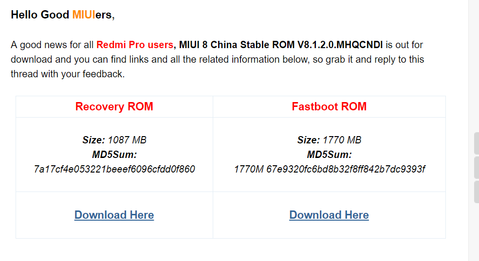The width and height of the screenshot is (479, 261).
Task: Open the Fastboot ROM Download Here link
Action: (329, 215)
